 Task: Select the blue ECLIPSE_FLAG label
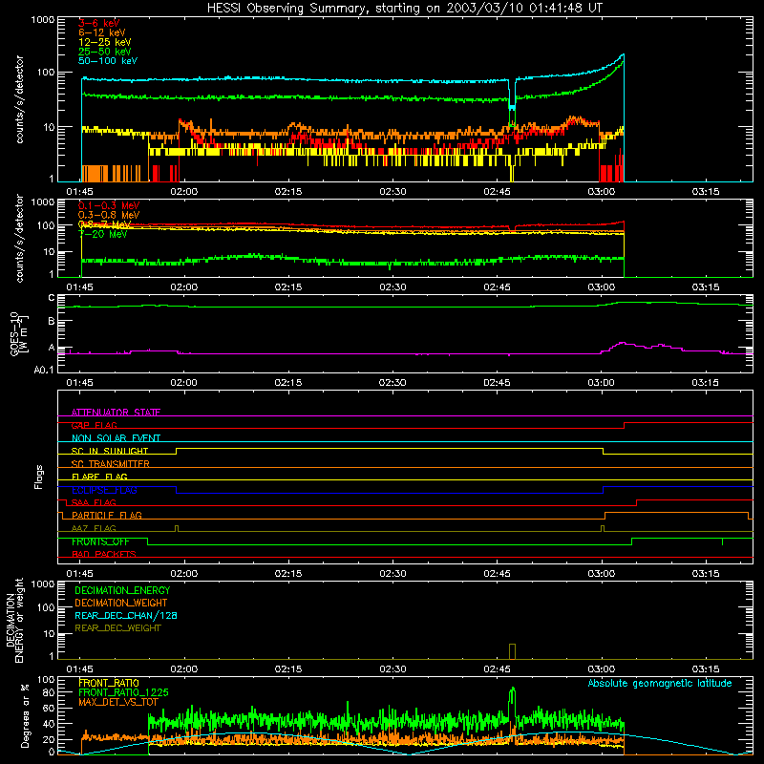105,490
